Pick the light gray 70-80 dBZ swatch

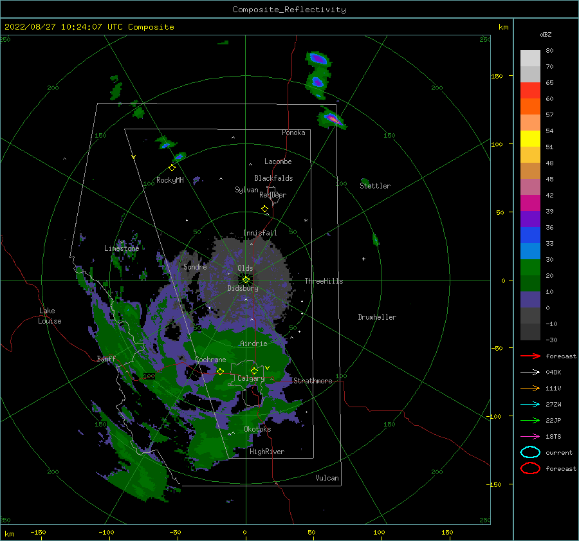click(x=530, y=59)
